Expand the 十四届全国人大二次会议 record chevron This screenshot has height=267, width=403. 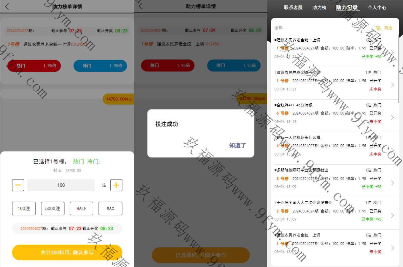(392, 215)
